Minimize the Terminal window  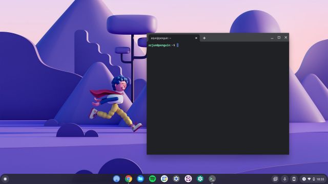272,38
